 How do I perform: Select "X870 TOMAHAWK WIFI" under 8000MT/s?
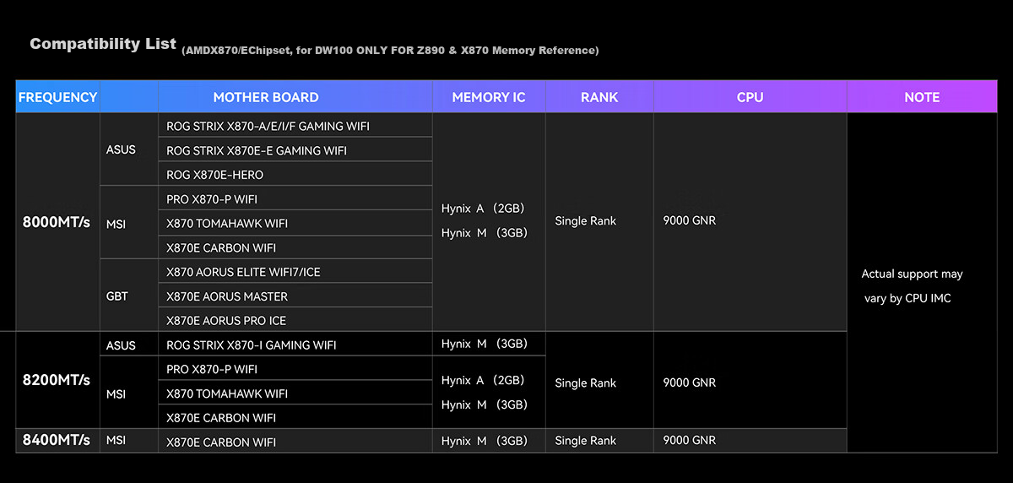point(295,223)
